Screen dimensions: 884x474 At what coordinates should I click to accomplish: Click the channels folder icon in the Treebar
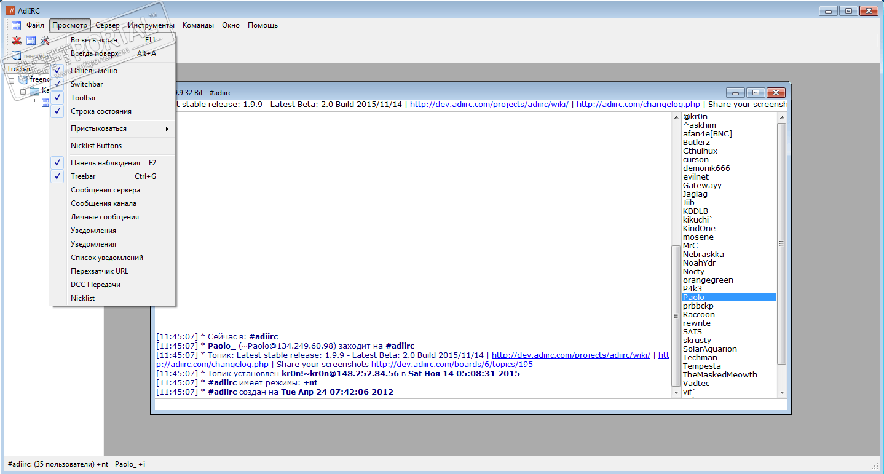click(x=34, y=91)
